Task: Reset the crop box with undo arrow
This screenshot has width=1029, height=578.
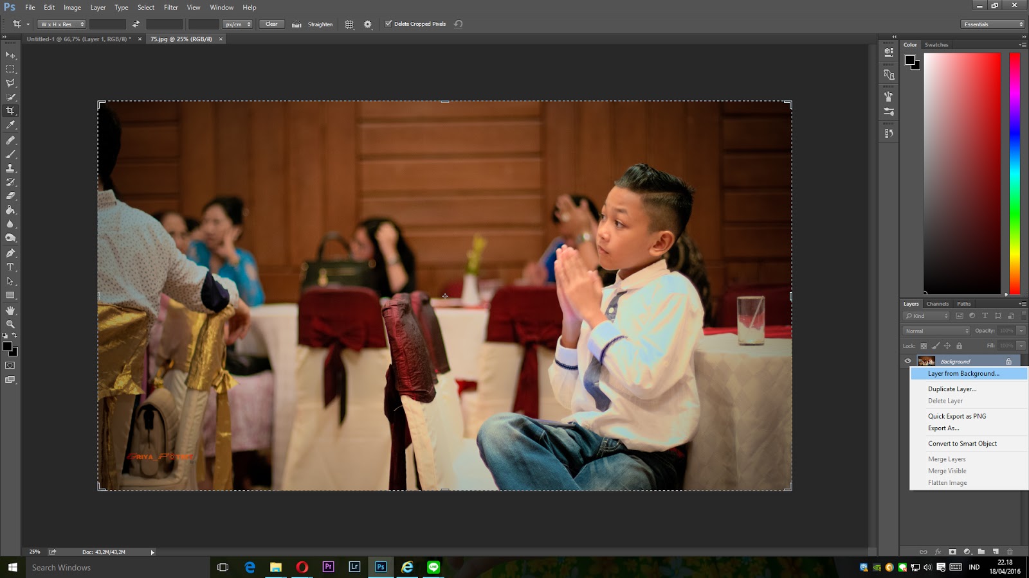Action: tap(458, 24)
